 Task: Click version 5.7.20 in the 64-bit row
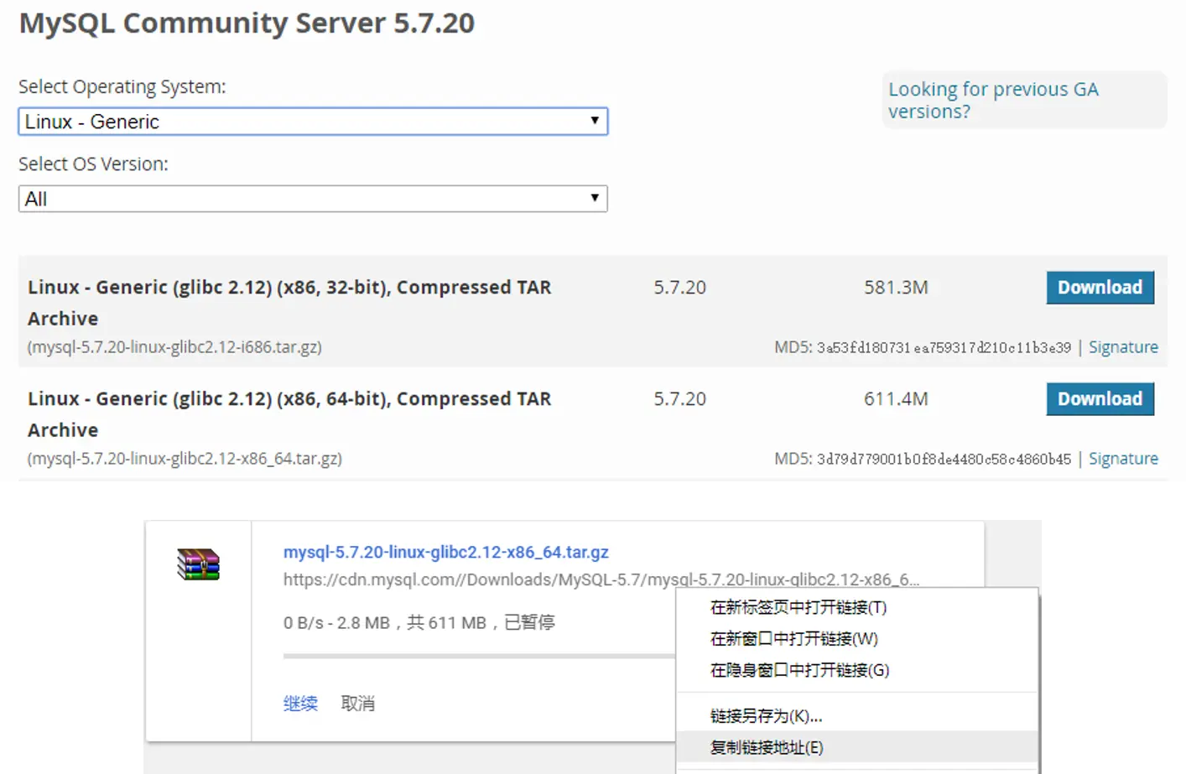680,399
